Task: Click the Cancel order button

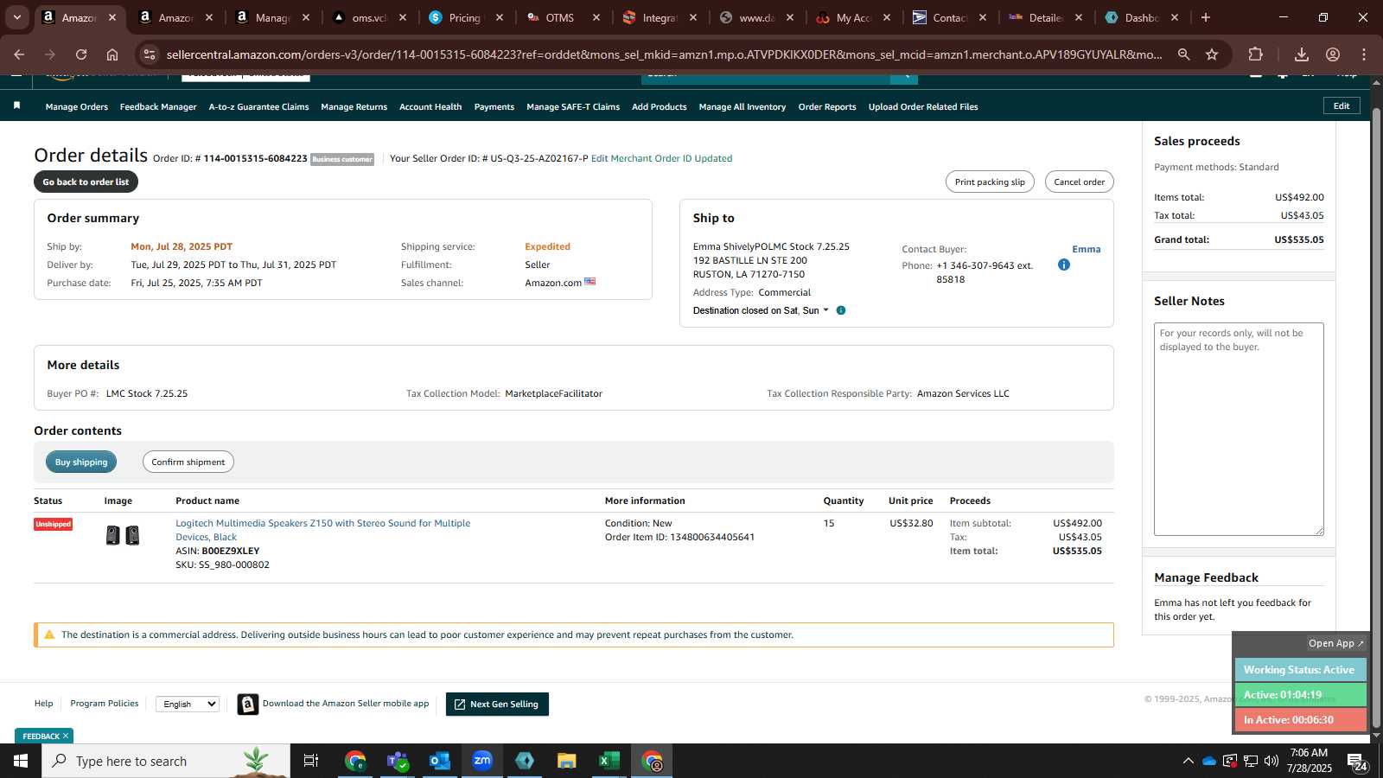Action: click(1080, 182)
